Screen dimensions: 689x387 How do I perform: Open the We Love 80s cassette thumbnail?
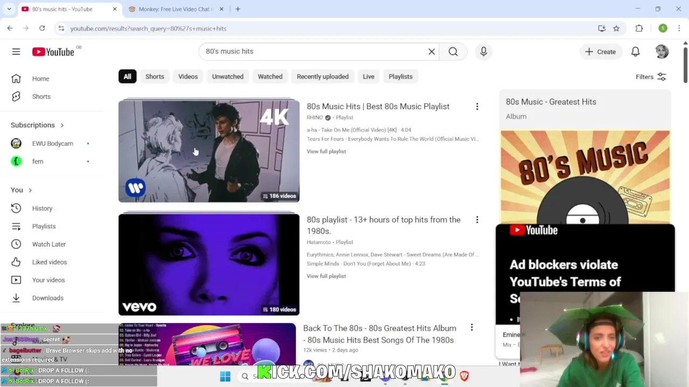[x=207, y=344]
